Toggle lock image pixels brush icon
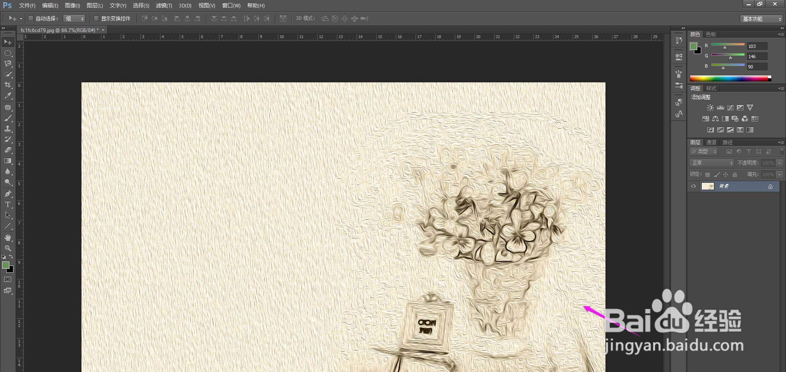This screenshot has width=786, height=372. point(717,175)
